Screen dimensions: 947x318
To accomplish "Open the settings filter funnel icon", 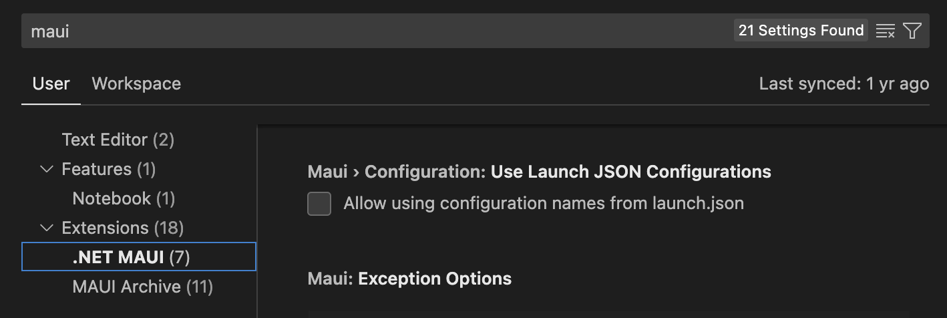I will (x=912, y=31).
